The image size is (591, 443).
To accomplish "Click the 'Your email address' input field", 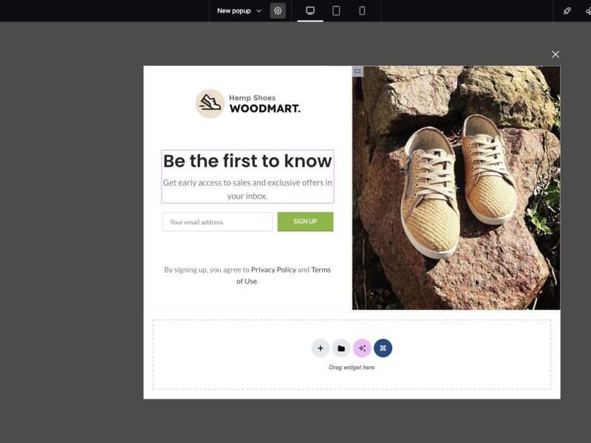I will 217,222.
